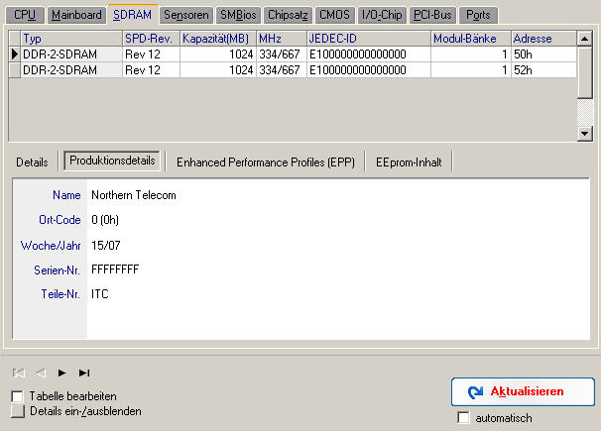Click the table scrollbar thumb
The height and width of the screenshot is (431, 601).
585,72
